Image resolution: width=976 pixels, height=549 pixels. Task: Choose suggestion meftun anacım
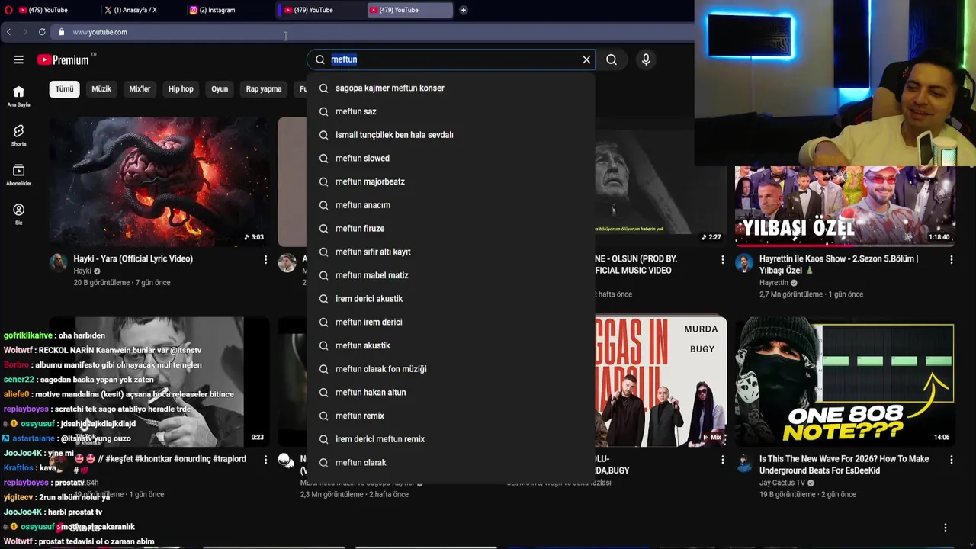pos(451,205)
